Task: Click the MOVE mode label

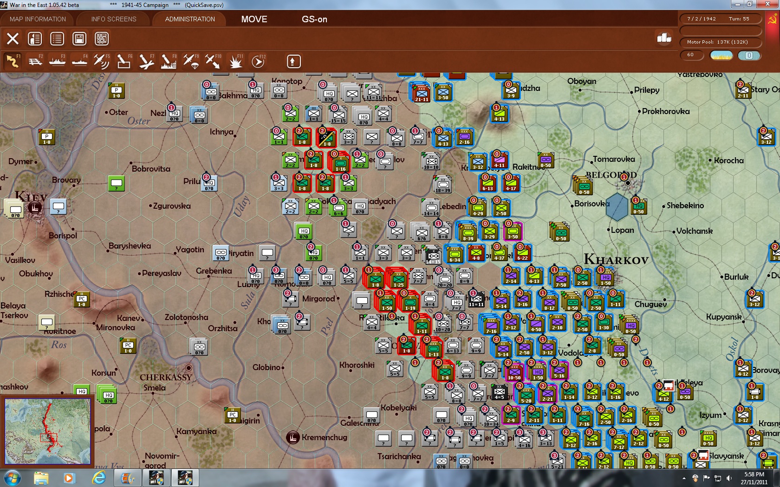Action: tap(254, 19)
